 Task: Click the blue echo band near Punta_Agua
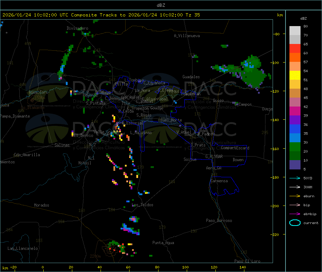[x=130, y=229]
